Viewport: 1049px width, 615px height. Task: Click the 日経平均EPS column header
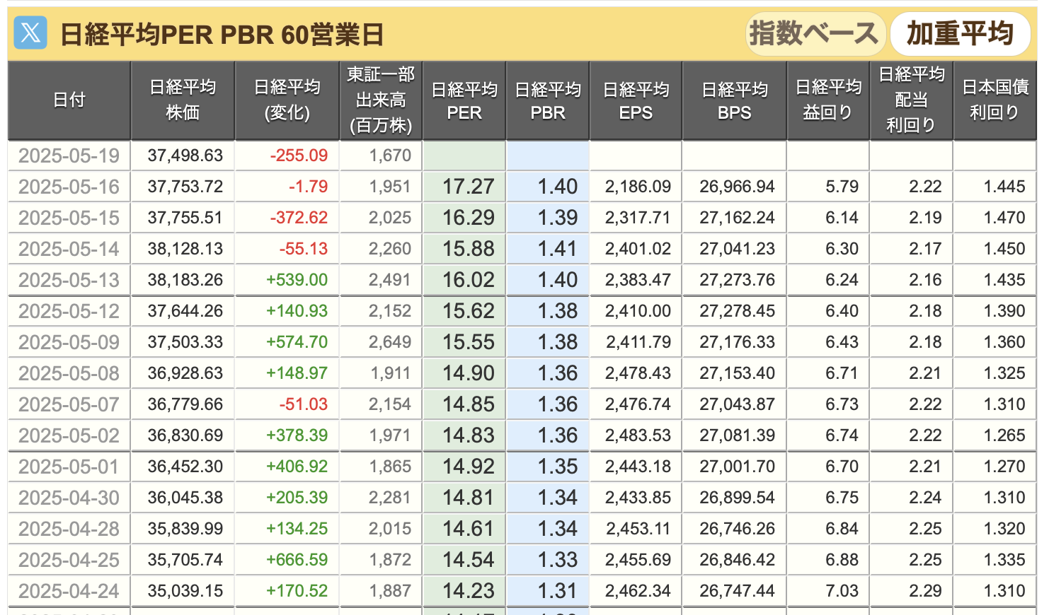(x=636, y=100)
